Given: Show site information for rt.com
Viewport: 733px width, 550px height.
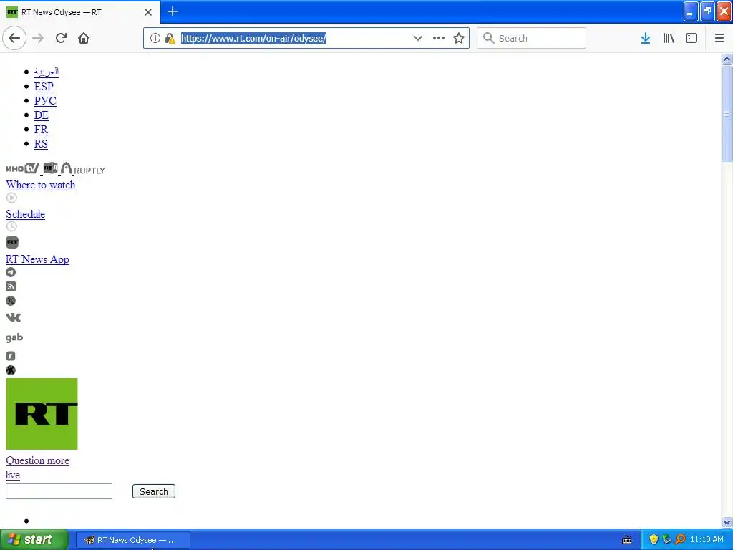Looking at the screenshot, I should coord(155,38).
